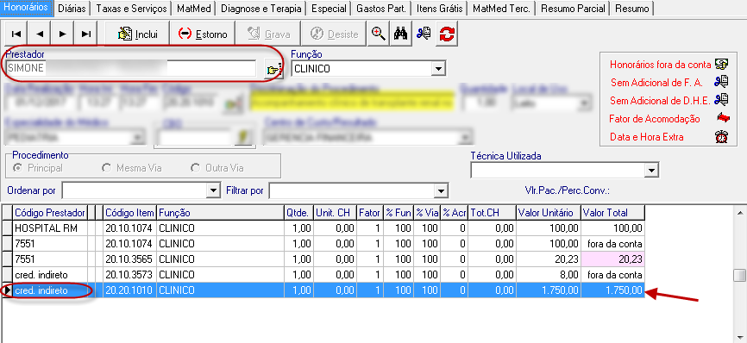Select the Outra Via radio button
Image resolution: width=747 pixels, height=343 pixels.
(x=195, y=168)
